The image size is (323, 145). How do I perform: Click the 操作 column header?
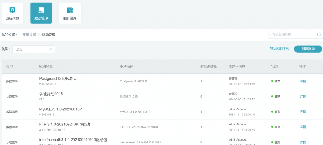coord(303,67)
